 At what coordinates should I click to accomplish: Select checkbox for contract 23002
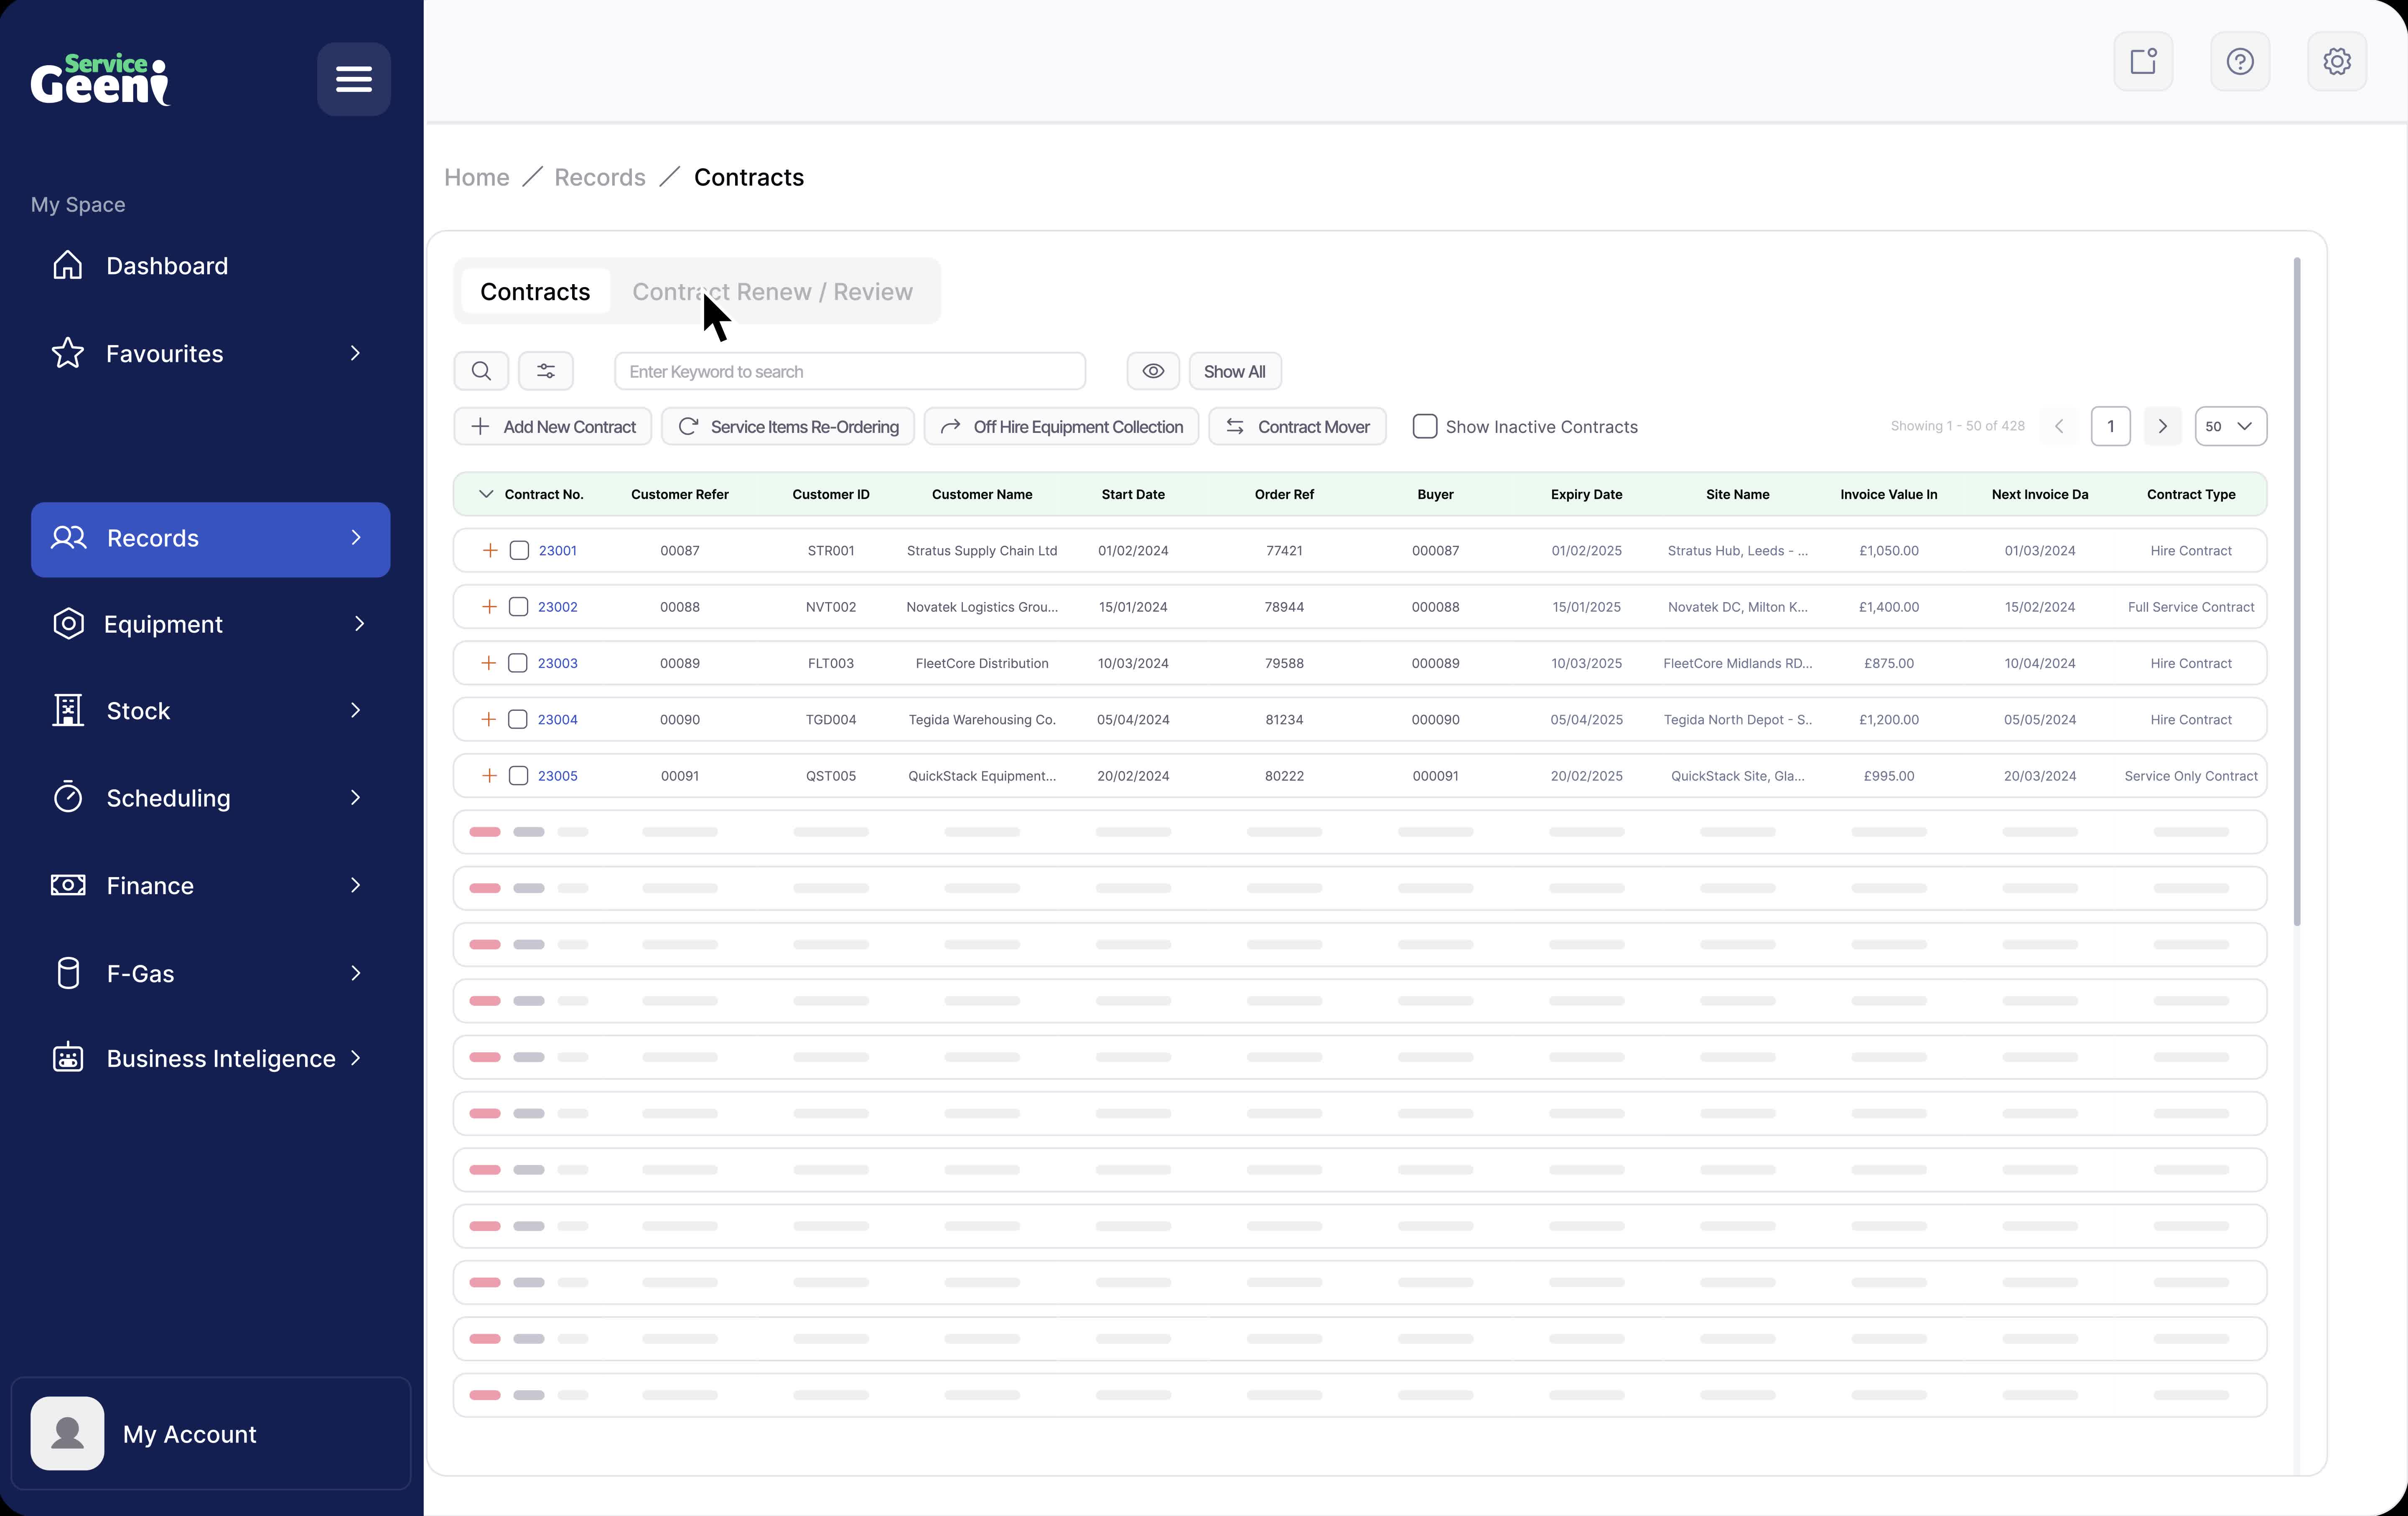click(x=518, y=607)
